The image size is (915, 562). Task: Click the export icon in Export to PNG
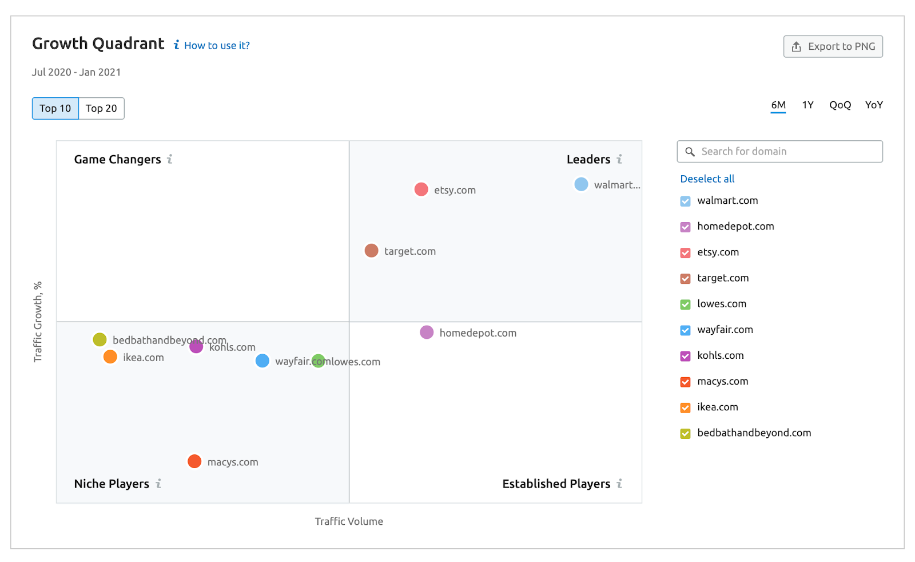[796, 46]
